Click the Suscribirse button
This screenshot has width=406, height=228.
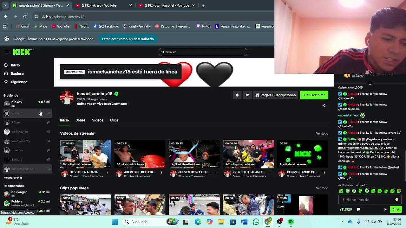[314, 95]
